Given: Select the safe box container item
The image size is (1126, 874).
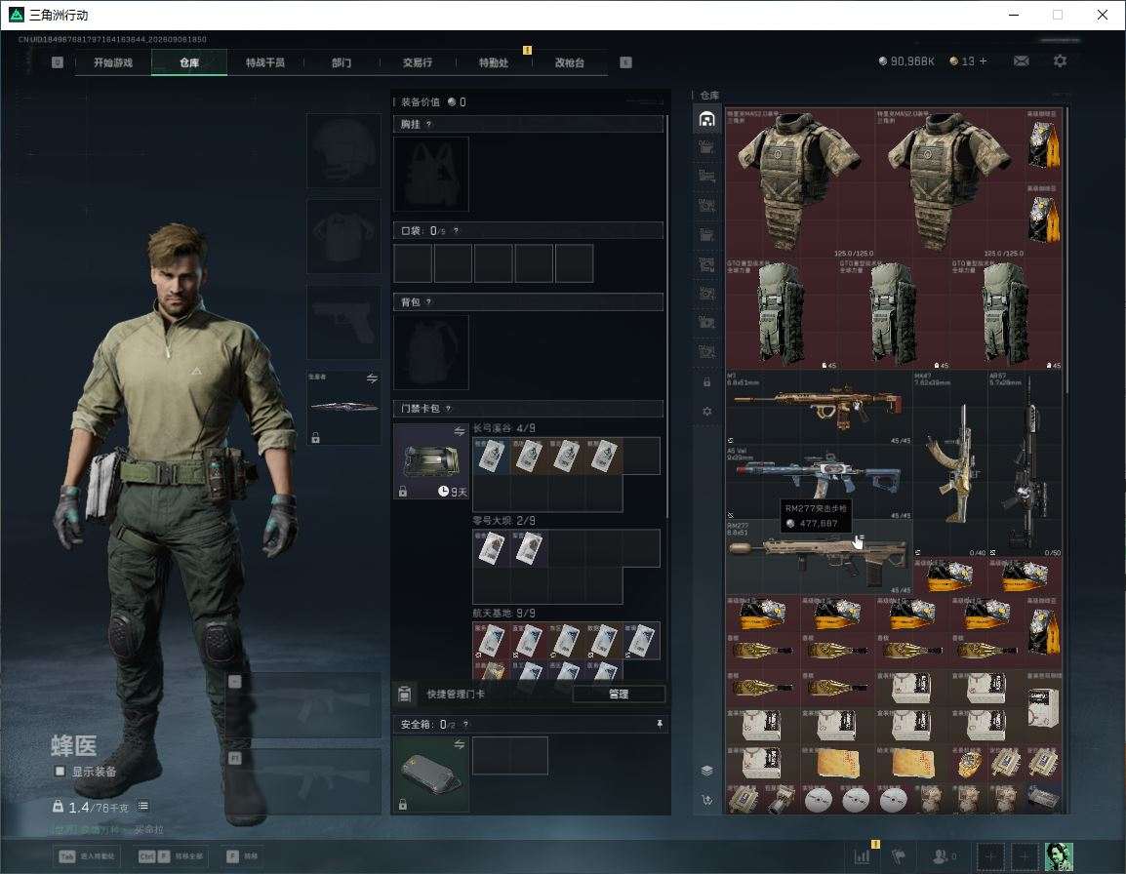Looking at the screenshot, I should [x=431, y=775].
